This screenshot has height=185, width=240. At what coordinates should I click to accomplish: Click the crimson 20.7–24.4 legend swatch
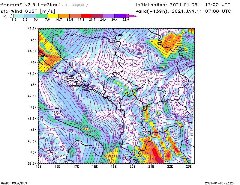[x=97, y=16]
